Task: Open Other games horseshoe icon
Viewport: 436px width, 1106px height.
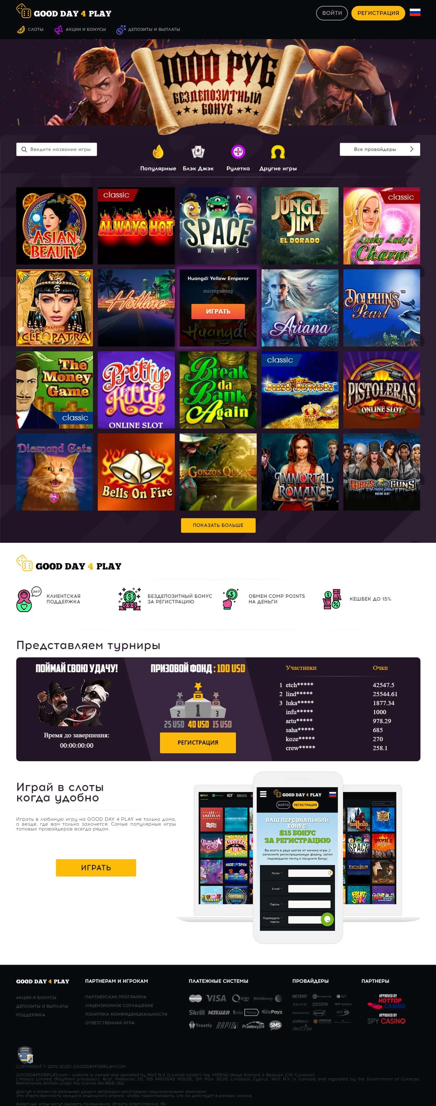Action: [278, 152]
